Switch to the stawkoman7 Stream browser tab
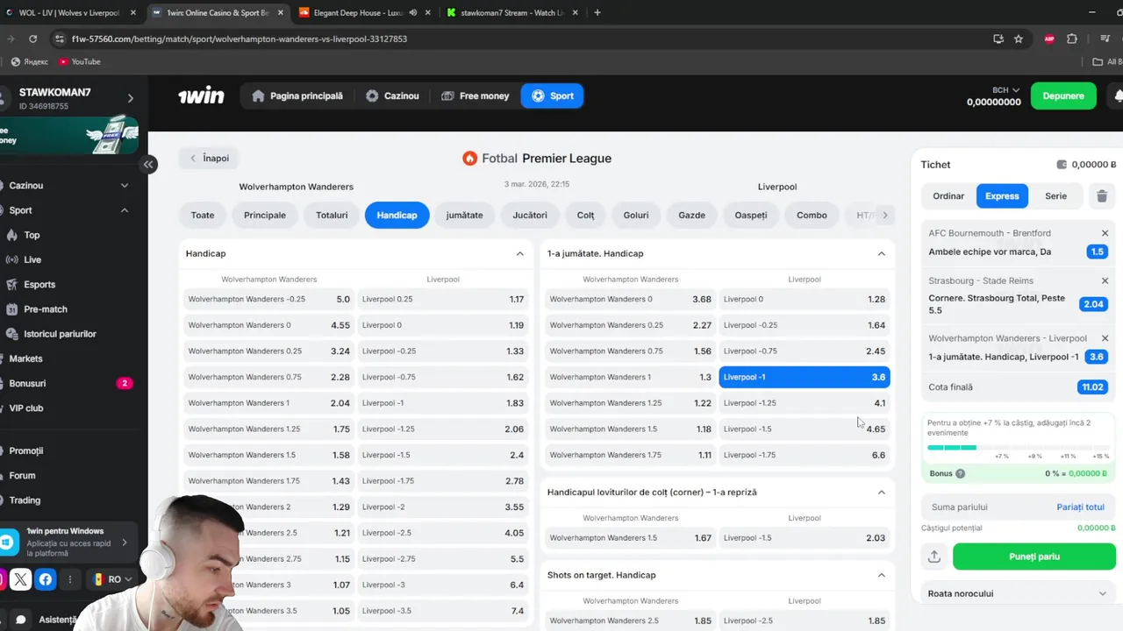1123x631 pixels. click(511, 12)
